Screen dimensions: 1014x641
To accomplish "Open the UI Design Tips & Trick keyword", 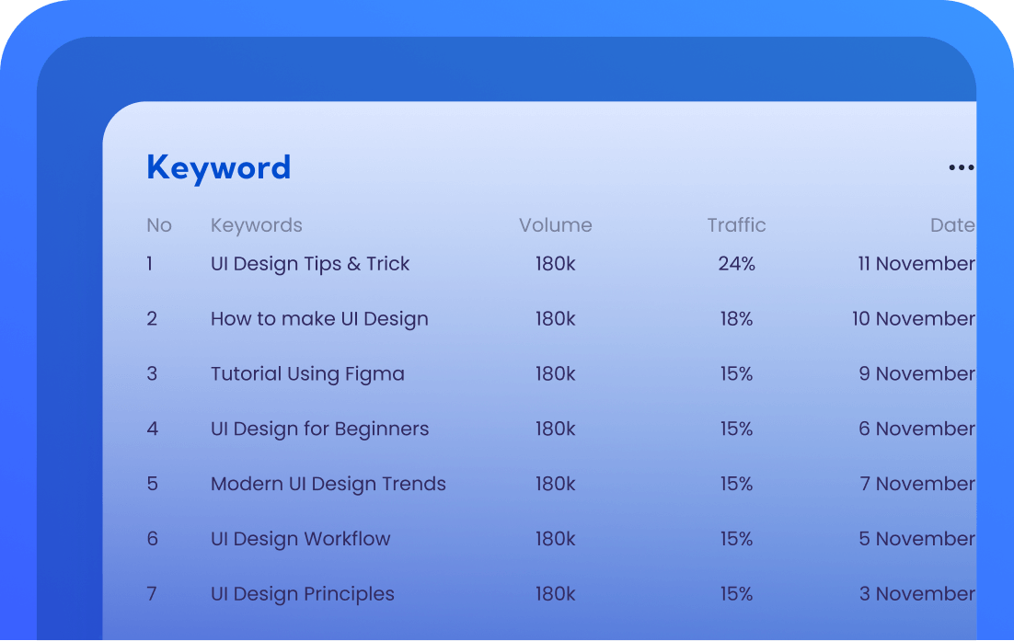I will click(x=310, y=264).
